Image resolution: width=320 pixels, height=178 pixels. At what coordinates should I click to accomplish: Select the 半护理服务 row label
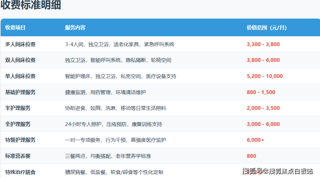(x=18, y=108)
